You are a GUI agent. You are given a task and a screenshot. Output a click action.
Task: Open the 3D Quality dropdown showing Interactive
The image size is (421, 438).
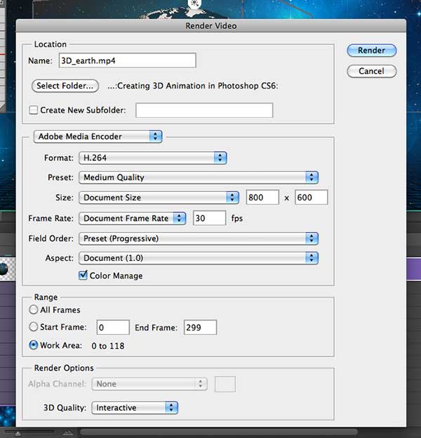coord(135,408)
